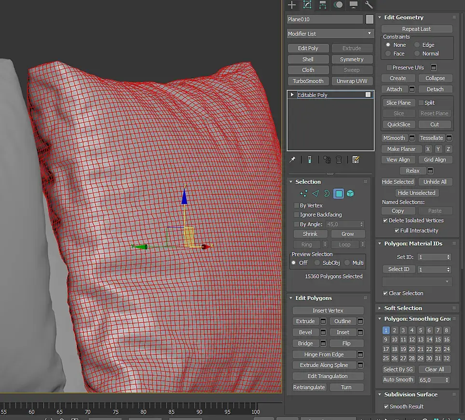Screen dimensions: 465x420
Task: Remove modifier with the trash icon
Action: [339, 160]
